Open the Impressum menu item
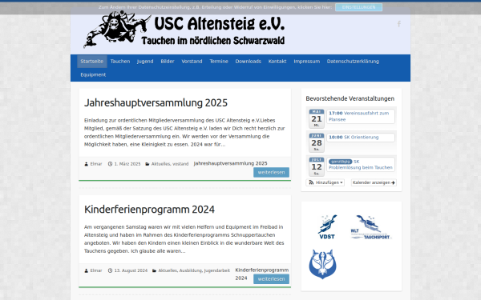Screen dimensions: 481x300 (307, 62)
